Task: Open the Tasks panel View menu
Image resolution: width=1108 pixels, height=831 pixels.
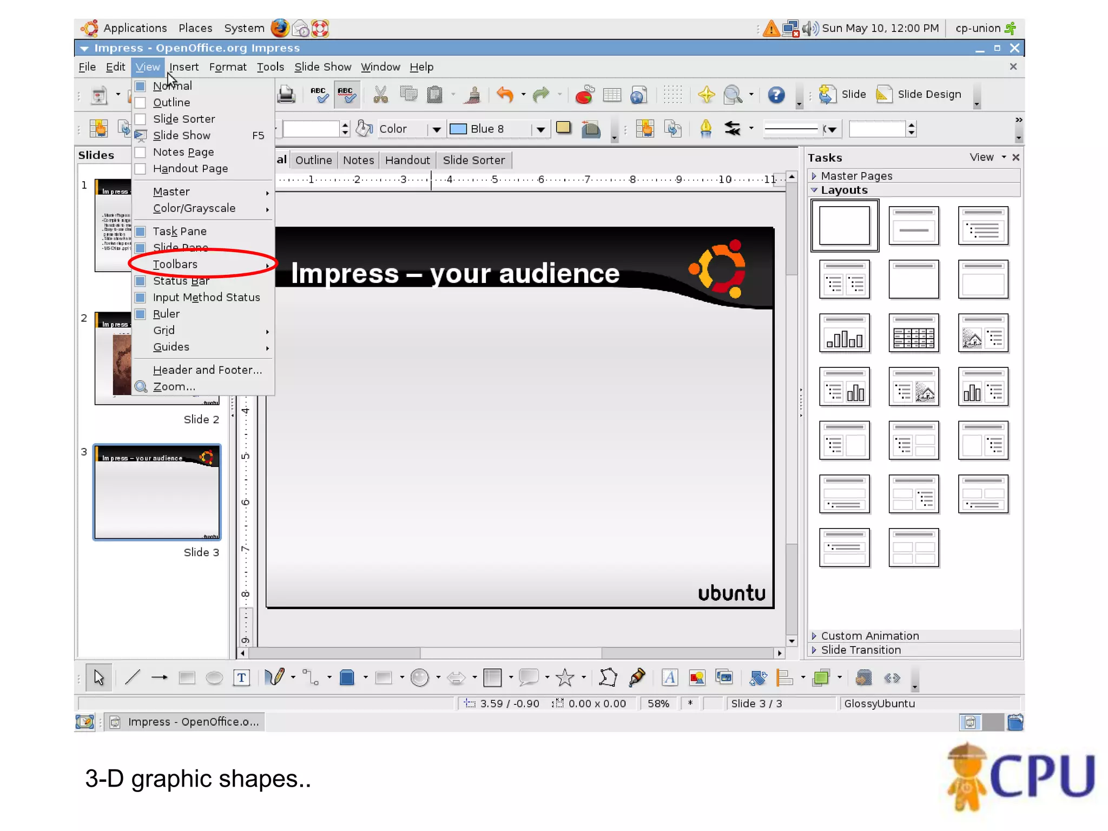Action: [x=987, y=157]
